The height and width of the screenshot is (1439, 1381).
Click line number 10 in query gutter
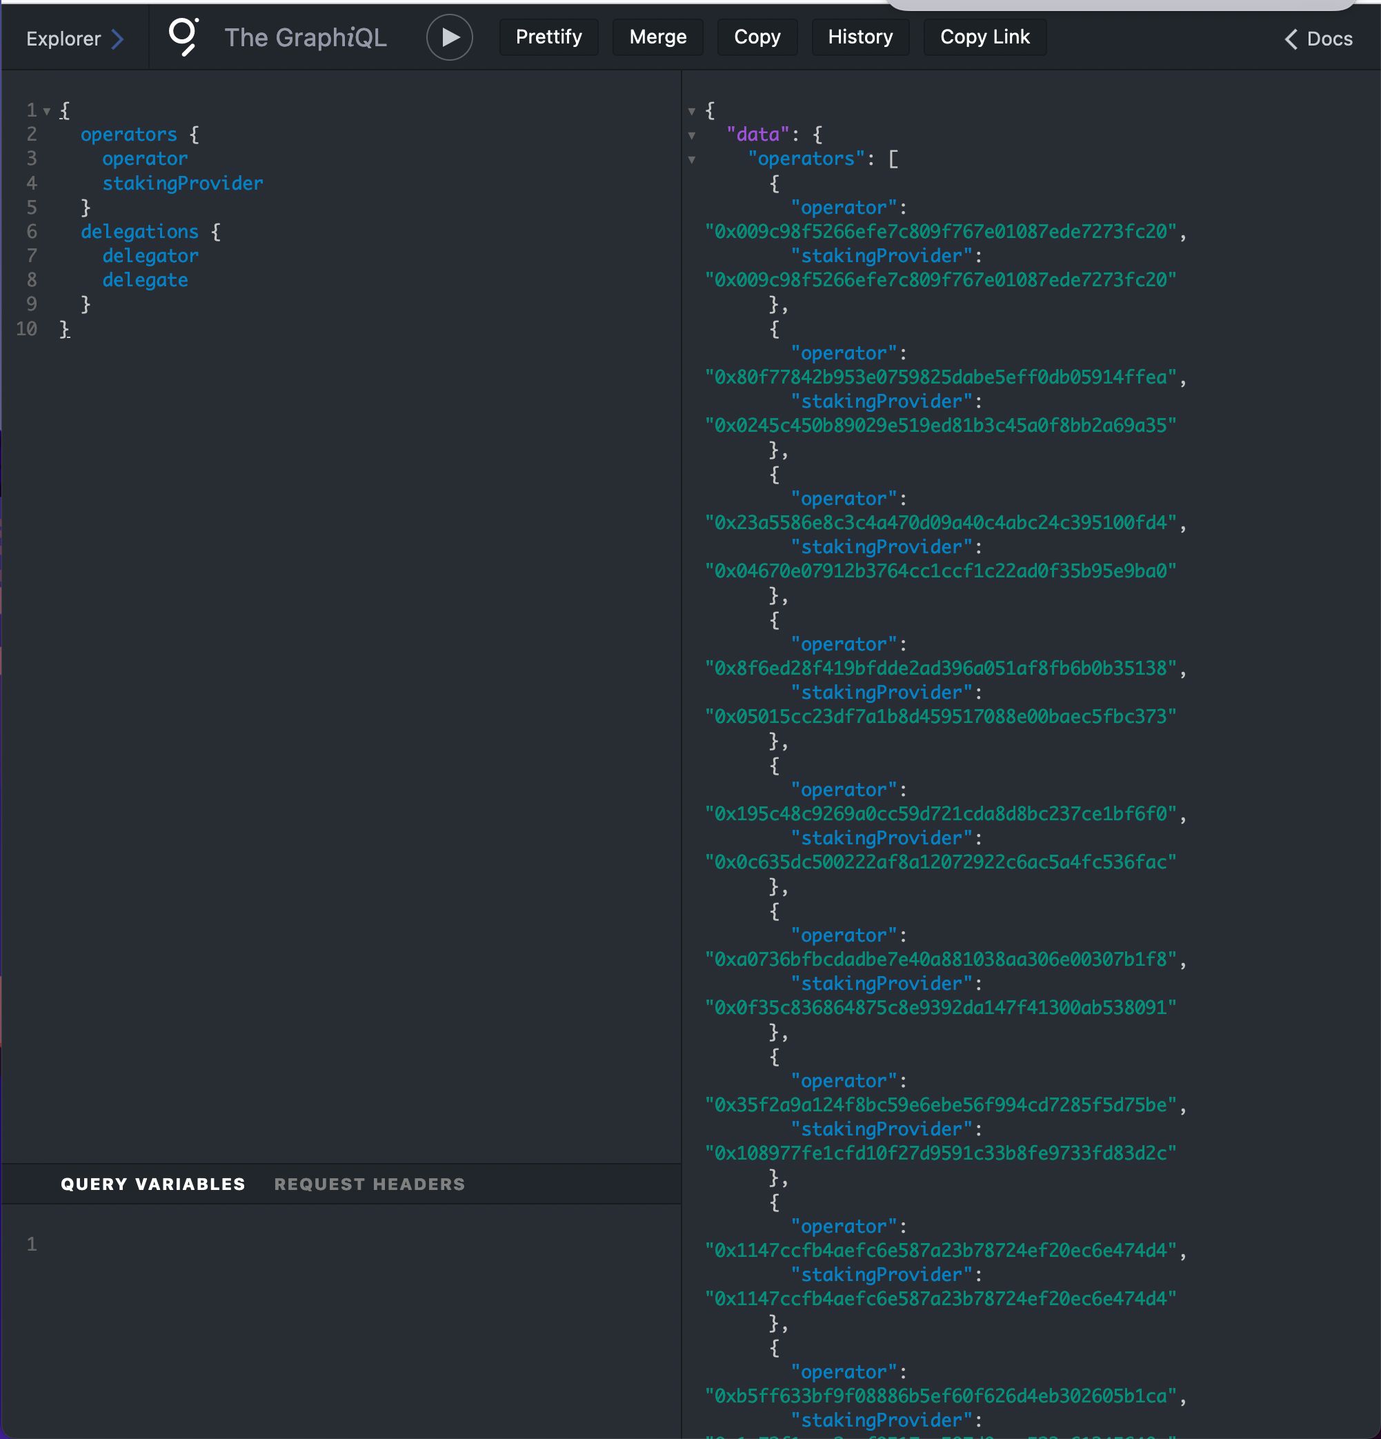pyautogui.click(x=26, y=328)
